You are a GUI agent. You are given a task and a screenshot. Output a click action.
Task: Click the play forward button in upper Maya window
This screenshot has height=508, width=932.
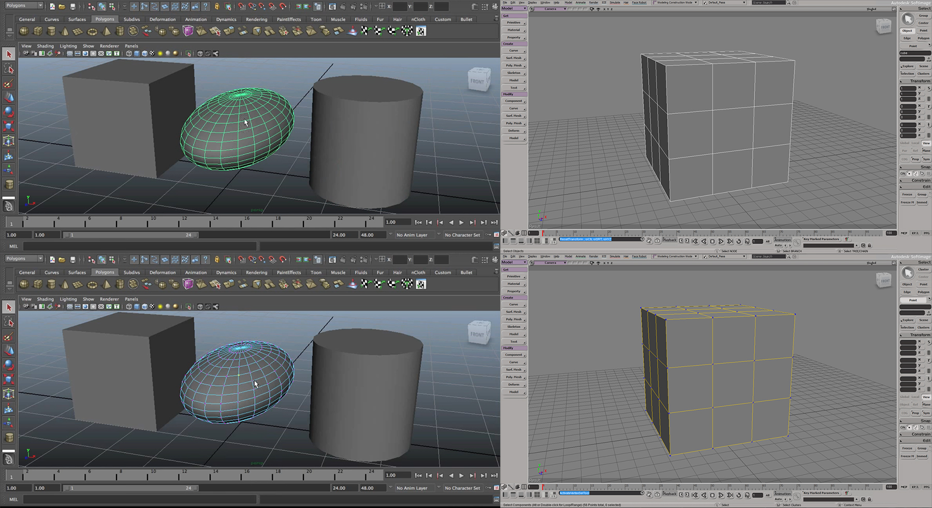(461, 222)
